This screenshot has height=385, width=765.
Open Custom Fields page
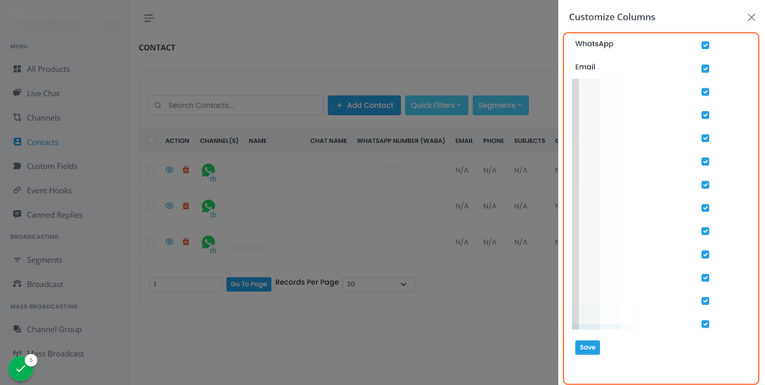[52, 166]
